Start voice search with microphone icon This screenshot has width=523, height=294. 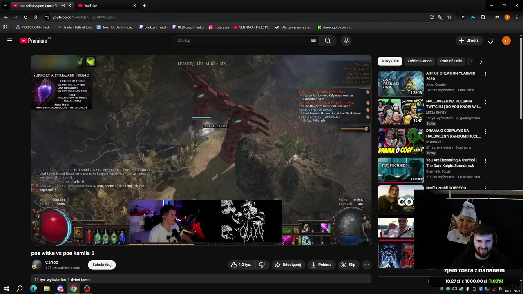click(346, 40)
